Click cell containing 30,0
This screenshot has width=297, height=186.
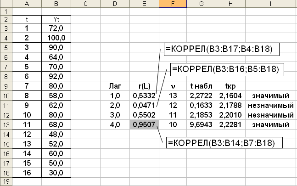point(56,173)
